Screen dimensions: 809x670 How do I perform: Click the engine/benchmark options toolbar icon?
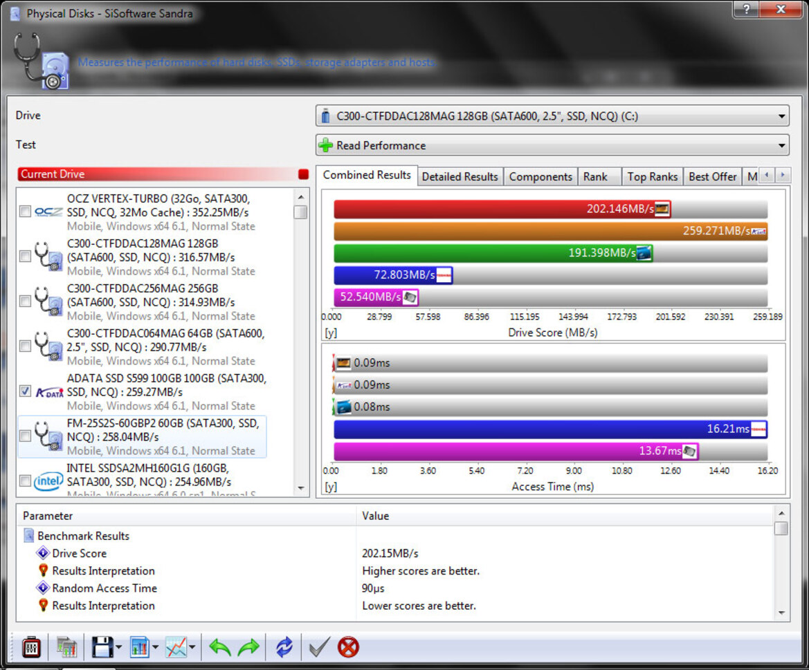31,646
